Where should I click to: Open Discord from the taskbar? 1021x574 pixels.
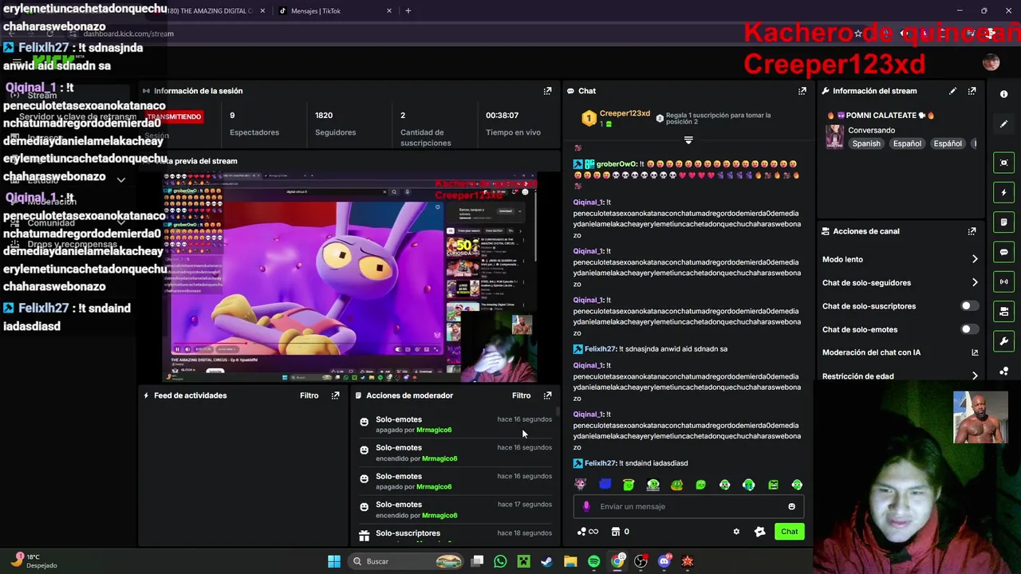[x=664, y=561]
